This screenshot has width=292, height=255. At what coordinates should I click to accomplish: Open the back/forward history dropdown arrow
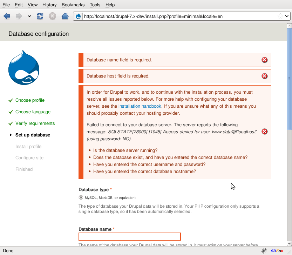29,16
